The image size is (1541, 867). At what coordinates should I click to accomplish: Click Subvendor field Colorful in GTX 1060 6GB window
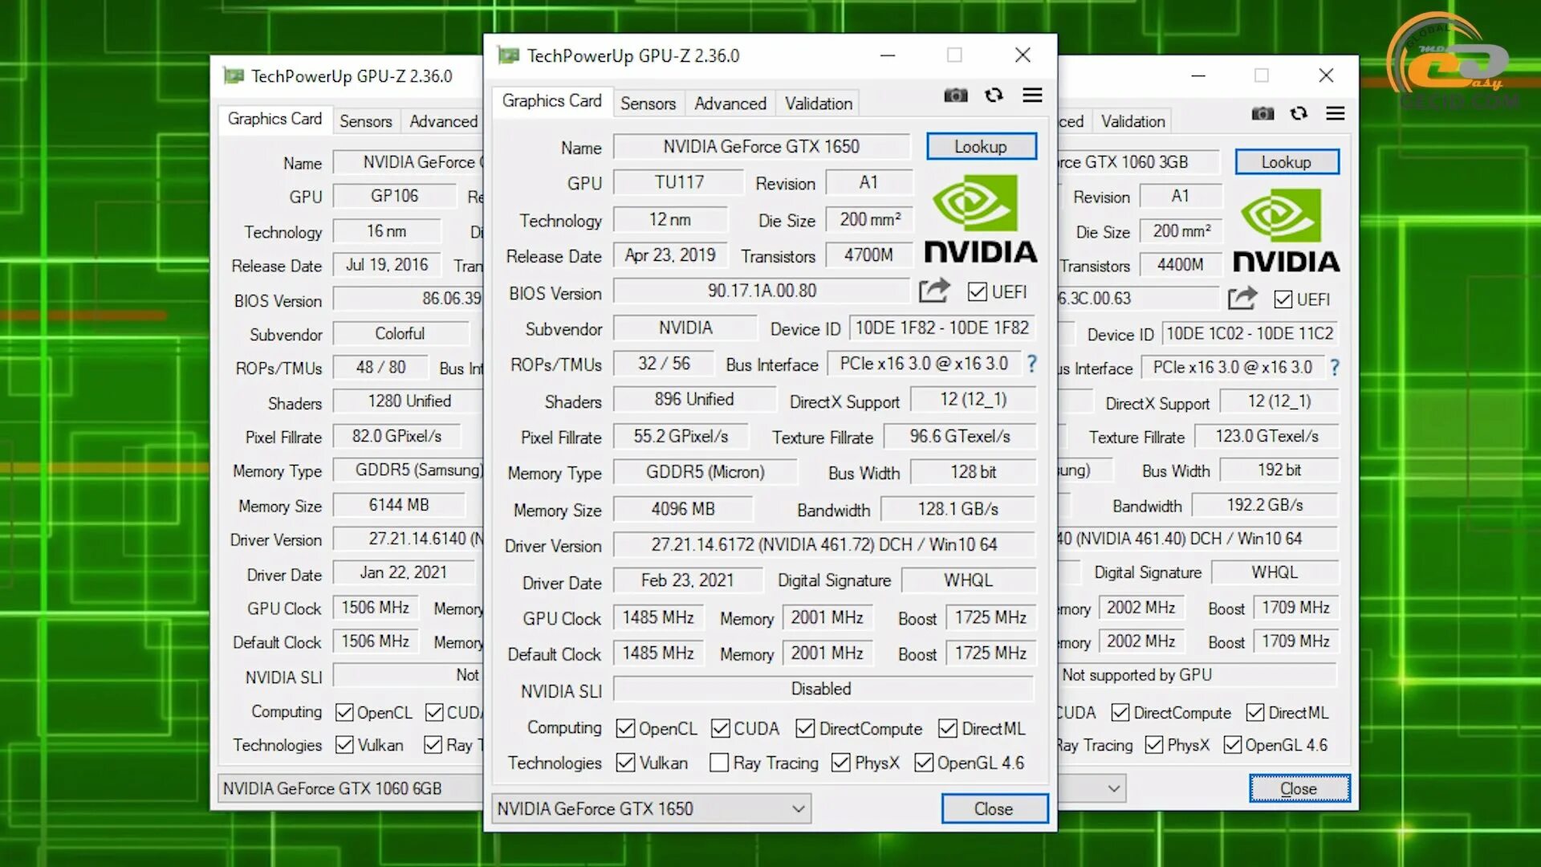coord(400,333)
